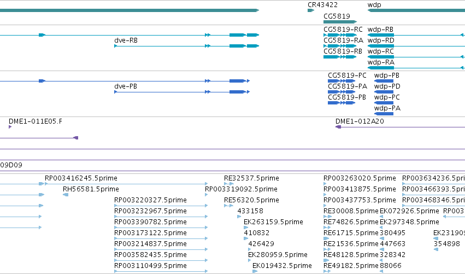
Task: Select feature 380495
Action: (x=392, y=233)
